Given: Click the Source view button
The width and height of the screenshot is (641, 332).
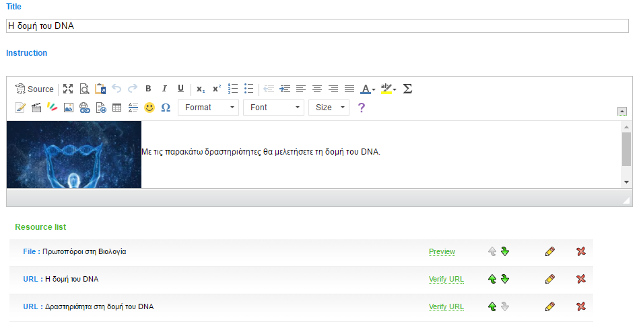Looking at the screenshot, I should click(34, 89).
